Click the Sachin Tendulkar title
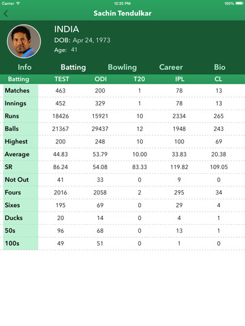The width and height of the screenshot is (245, 326). tap(122, 14)
